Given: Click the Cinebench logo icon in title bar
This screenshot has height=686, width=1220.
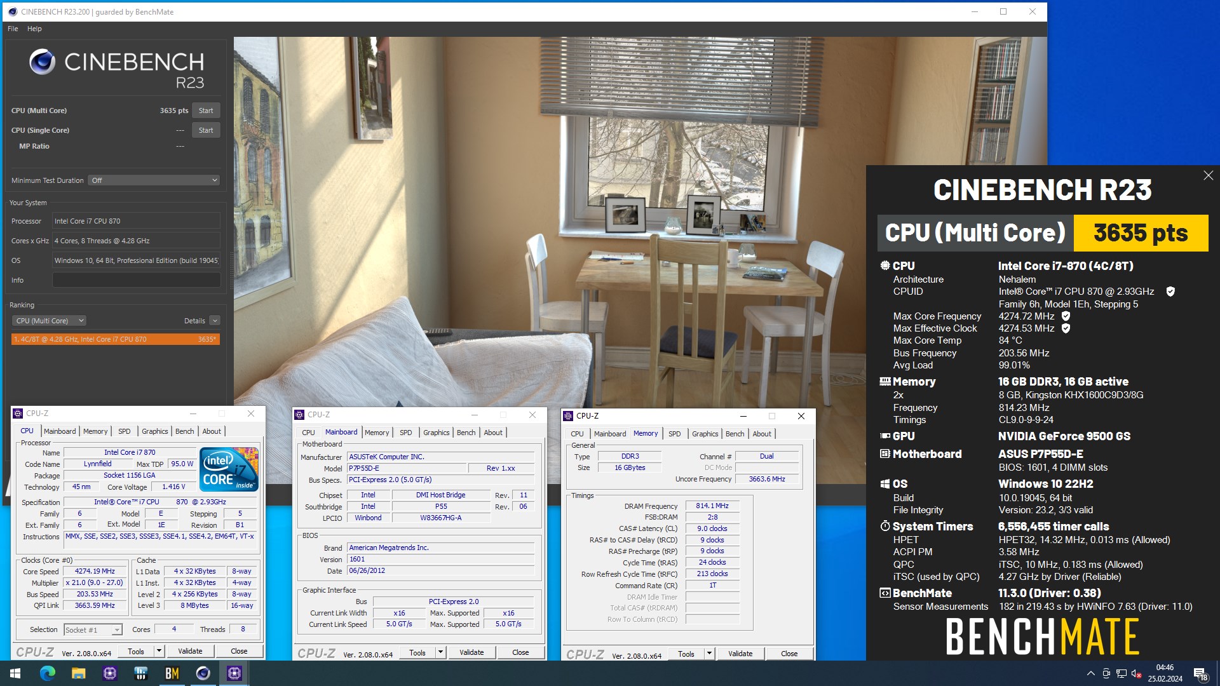Looking at the screenshot, I should [x=12, y=11].
